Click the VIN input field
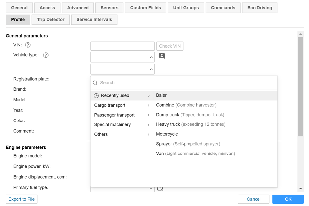 pyautogui.click(x=122, y=46)
